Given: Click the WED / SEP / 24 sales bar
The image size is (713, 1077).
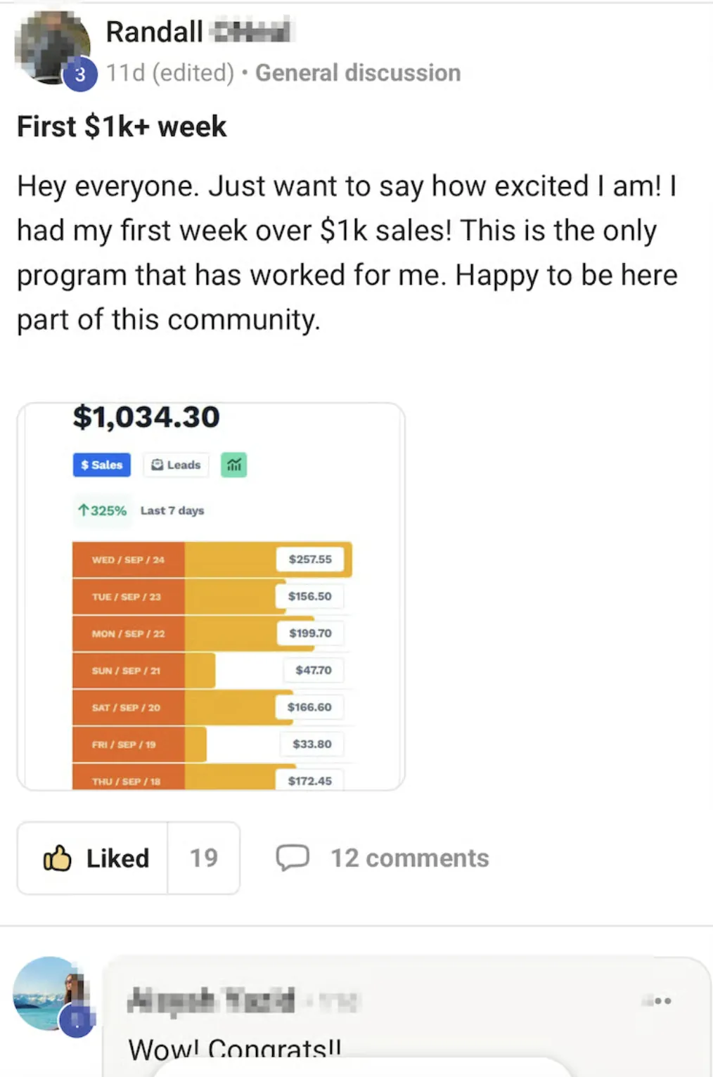Looking at the screenshot, I should point(211,560).
